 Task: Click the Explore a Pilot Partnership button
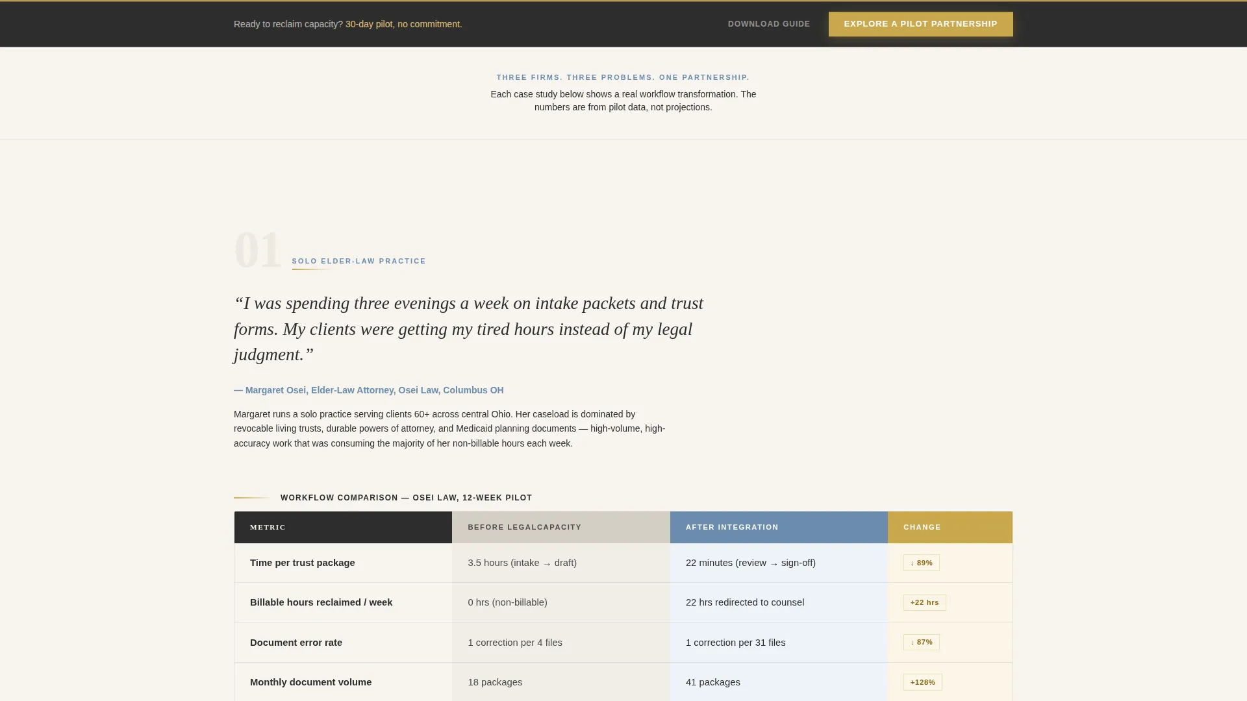tap(920, 24)
